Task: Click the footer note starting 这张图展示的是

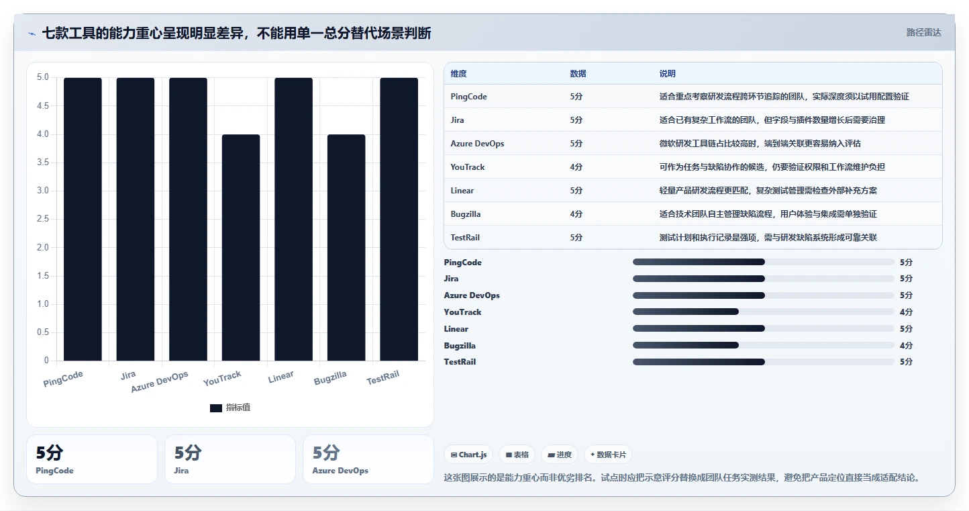Action: click(681, 478)
